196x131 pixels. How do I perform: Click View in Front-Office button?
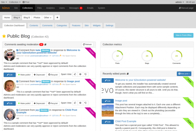click(183, 35)
